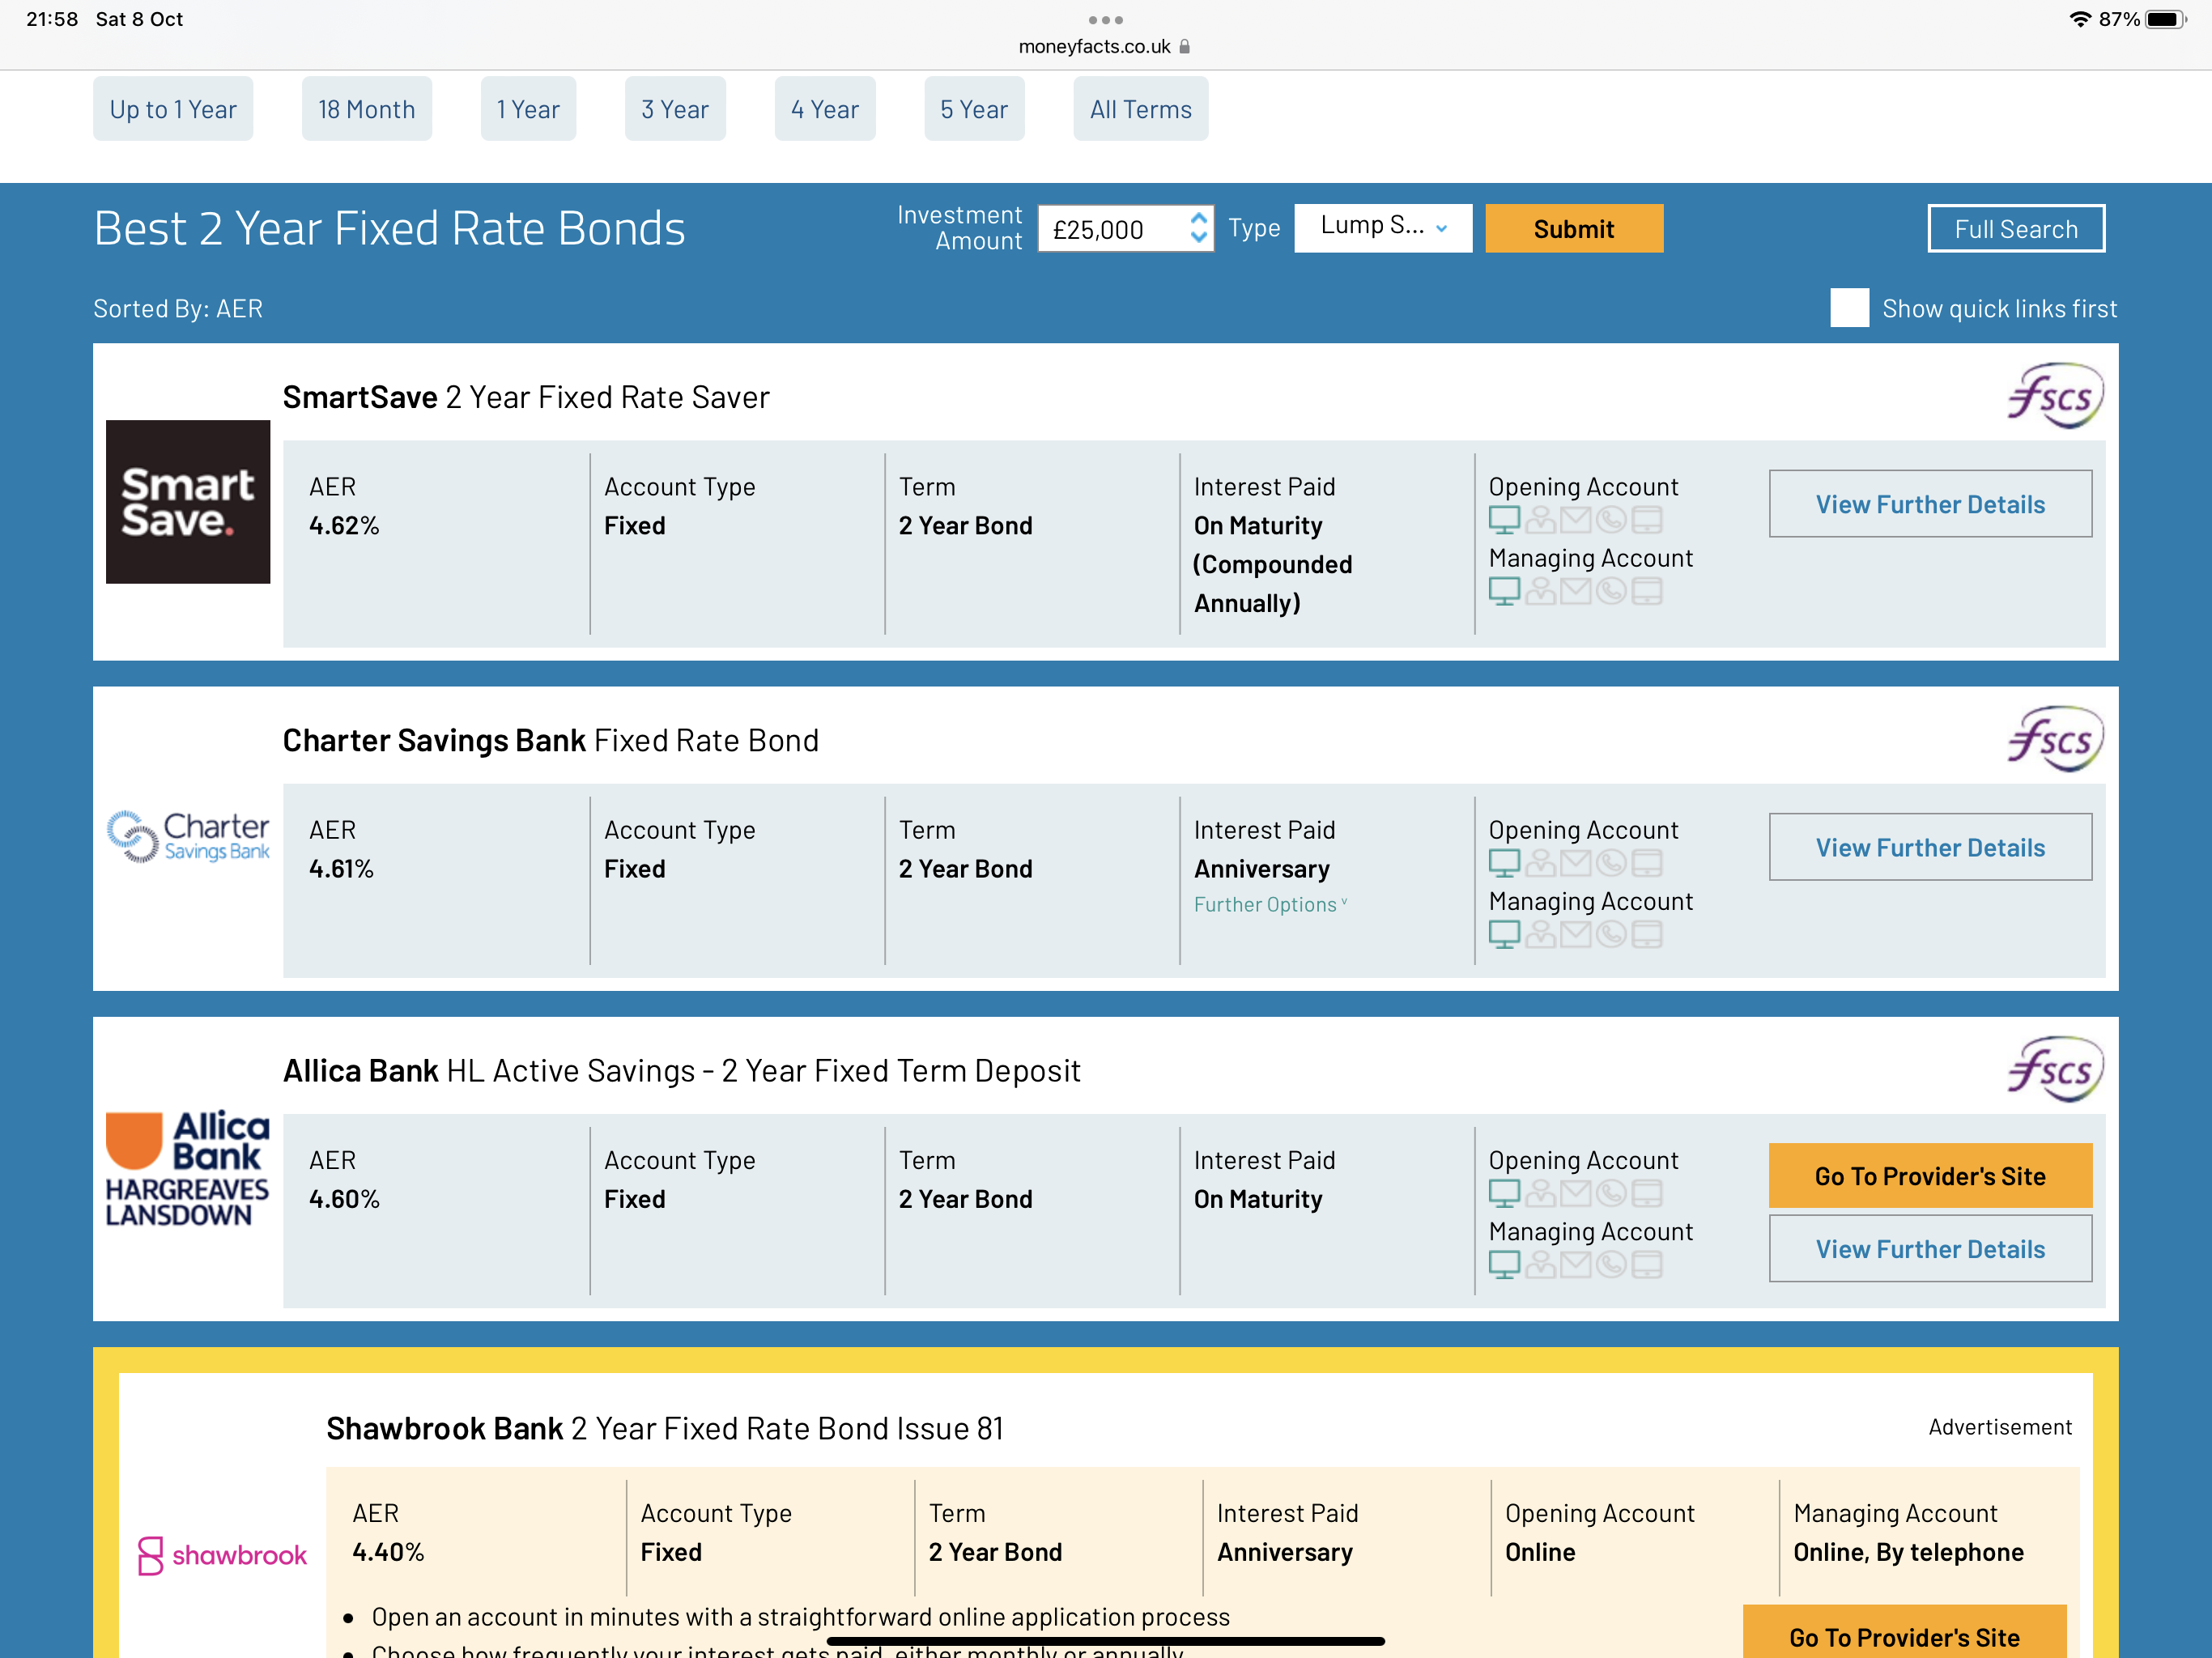This screenshot has width=2212, height=1658.
Task: Click Allica Bank's branch opening account icon
Action: (1540, 1193)
